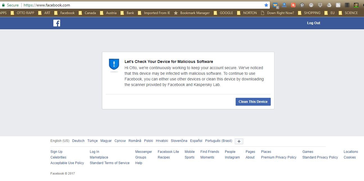Screen dimensions: 364x181
Task: Click the green Secure padlock icon
Action: pos(3,5)
